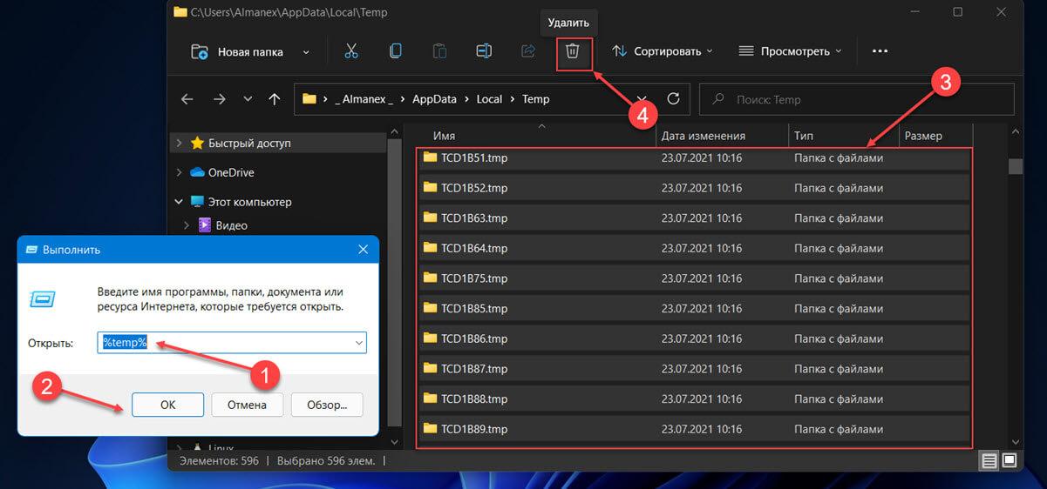Viewport: 1047px width, 489px height.
Task: Refresh the Temp folder view
Action: point(673,99)
